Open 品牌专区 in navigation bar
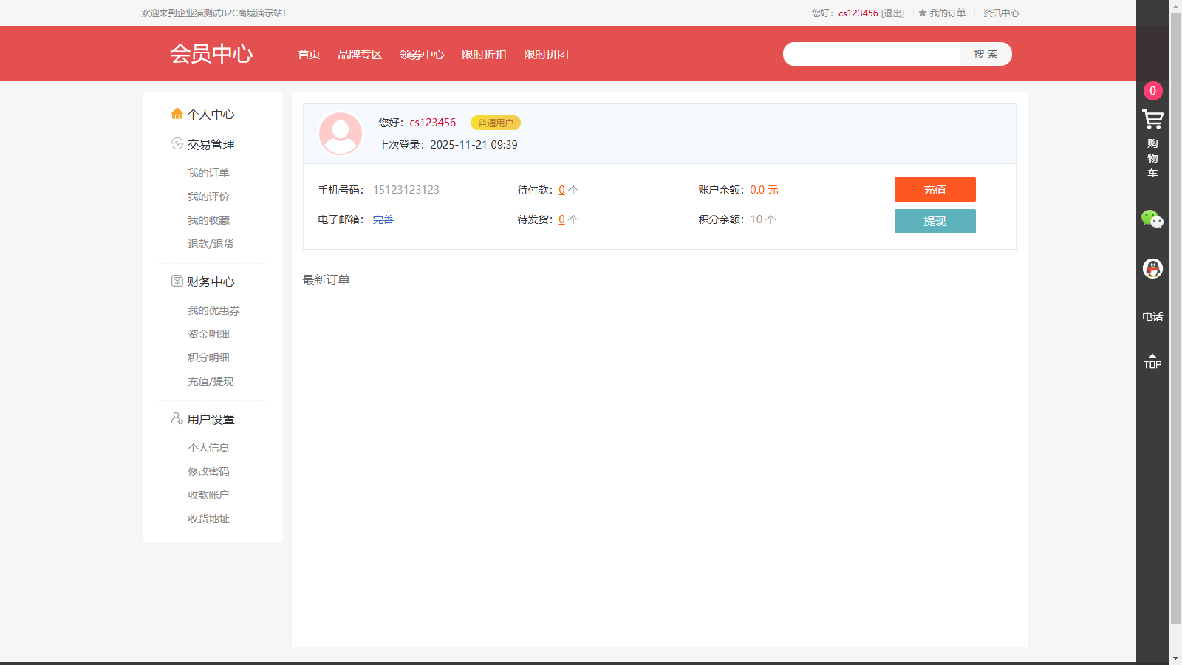 360,55
